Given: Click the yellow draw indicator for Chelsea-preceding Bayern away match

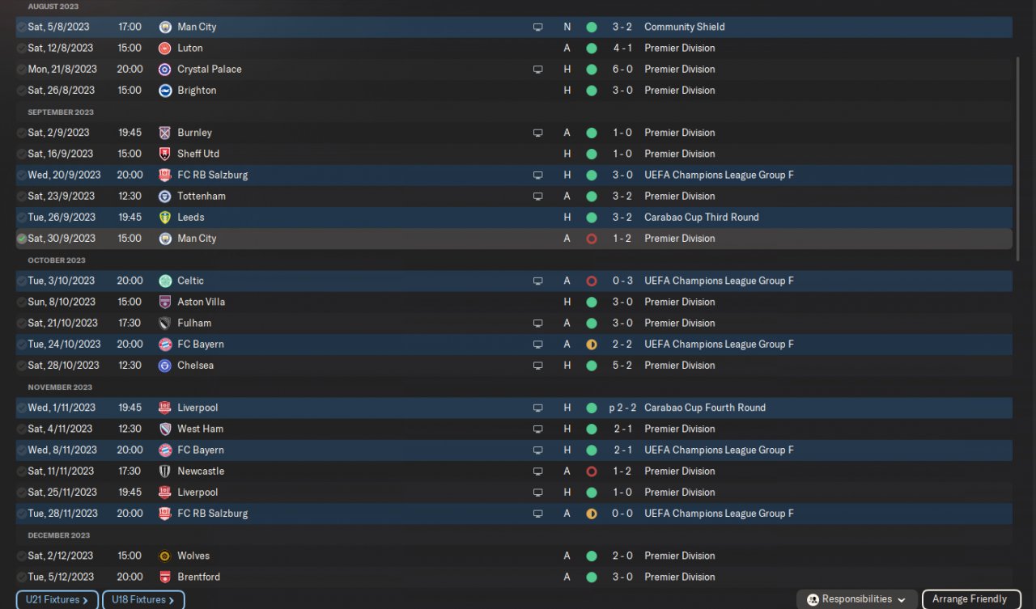Looking at the screenshot, I should pos(592,345).
